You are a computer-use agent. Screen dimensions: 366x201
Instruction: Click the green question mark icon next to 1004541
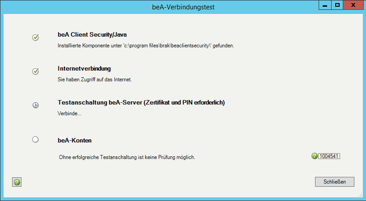315,156
